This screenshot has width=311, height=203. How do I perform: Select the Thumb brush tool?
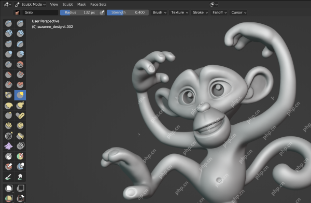click(x=8, y=115)
